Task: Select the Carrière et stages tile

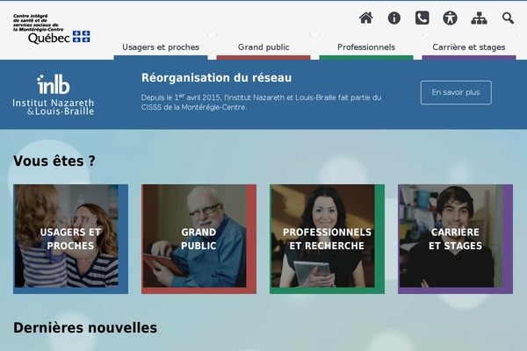Action: tap(455, 239)
